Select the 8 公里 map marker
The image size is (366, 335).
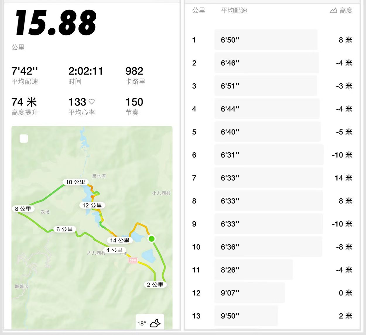coord(23,209)
